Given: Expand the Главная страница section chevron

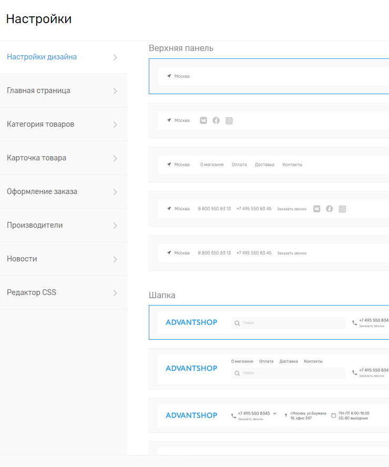Looking at the screenshot, I should click(115, 91).
